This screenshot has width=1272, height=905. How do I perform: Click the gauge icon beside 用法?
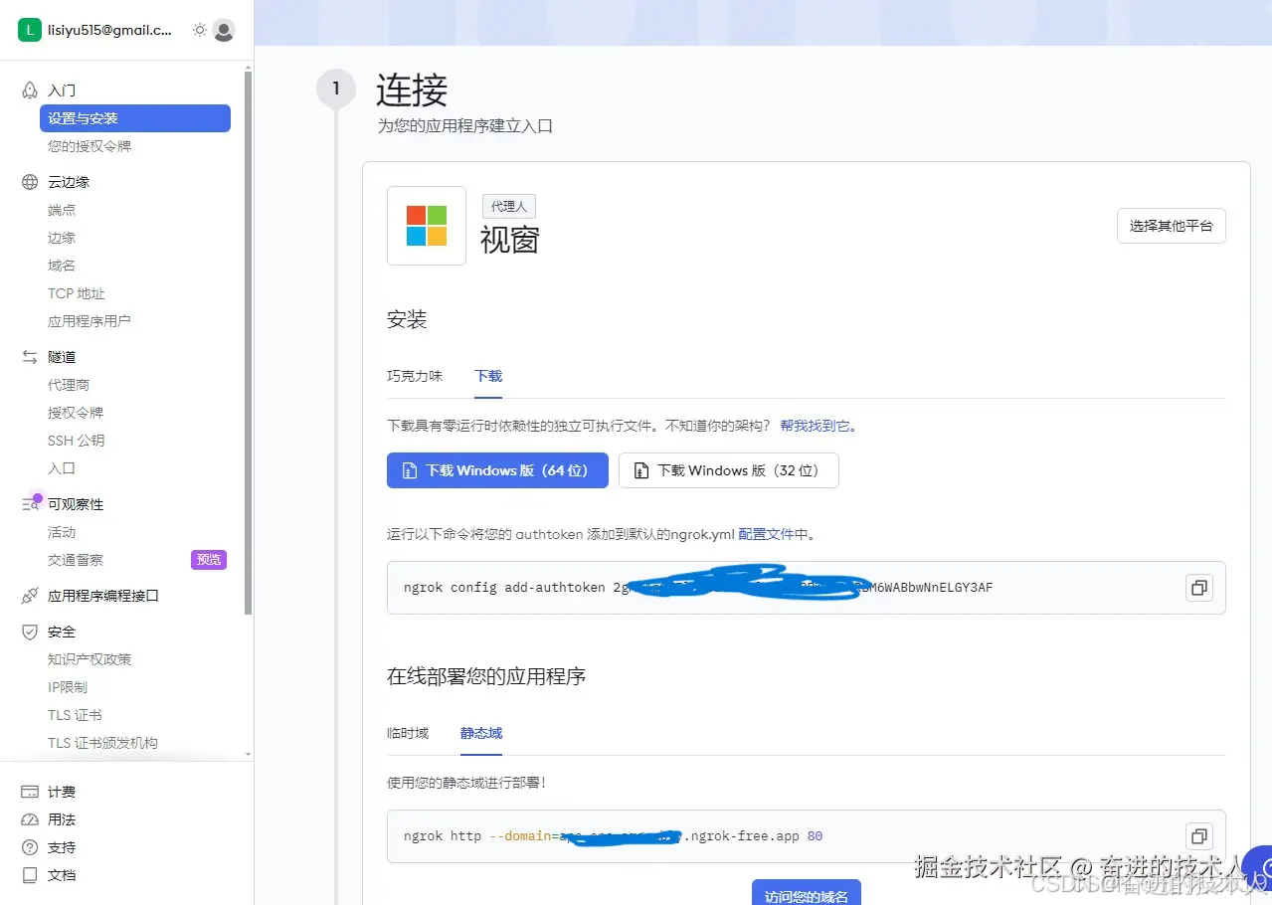(x=30, y=819)
